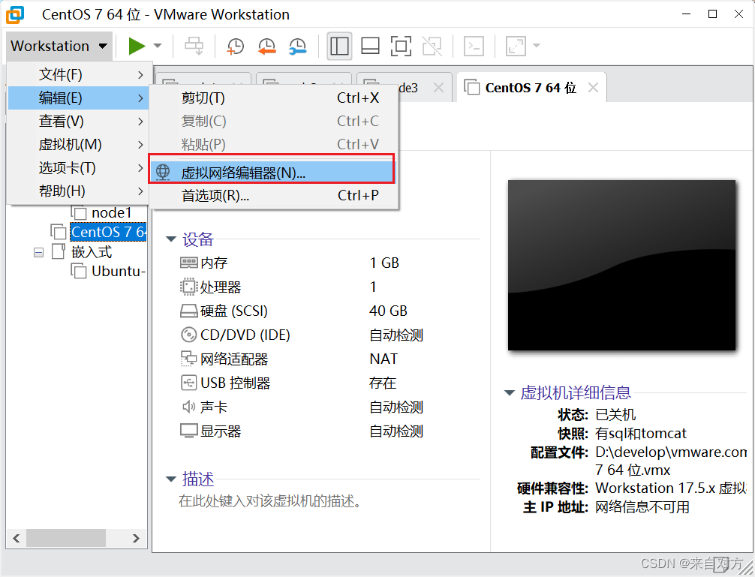Open 首选项(R)... preferences item
755x577 pixels.
click(x=273, y=196)
